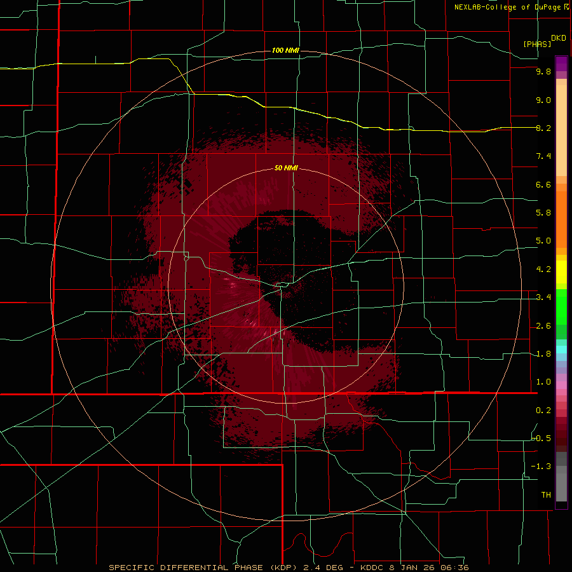The image size is (572, 572).
Task: Click the 50 NMI range ring label
Action: coord(286,168)
